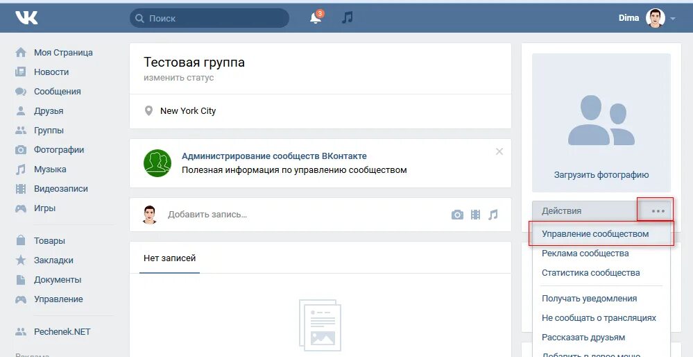
Task: Open Закладки in sidebar
Action: (53, 260)
